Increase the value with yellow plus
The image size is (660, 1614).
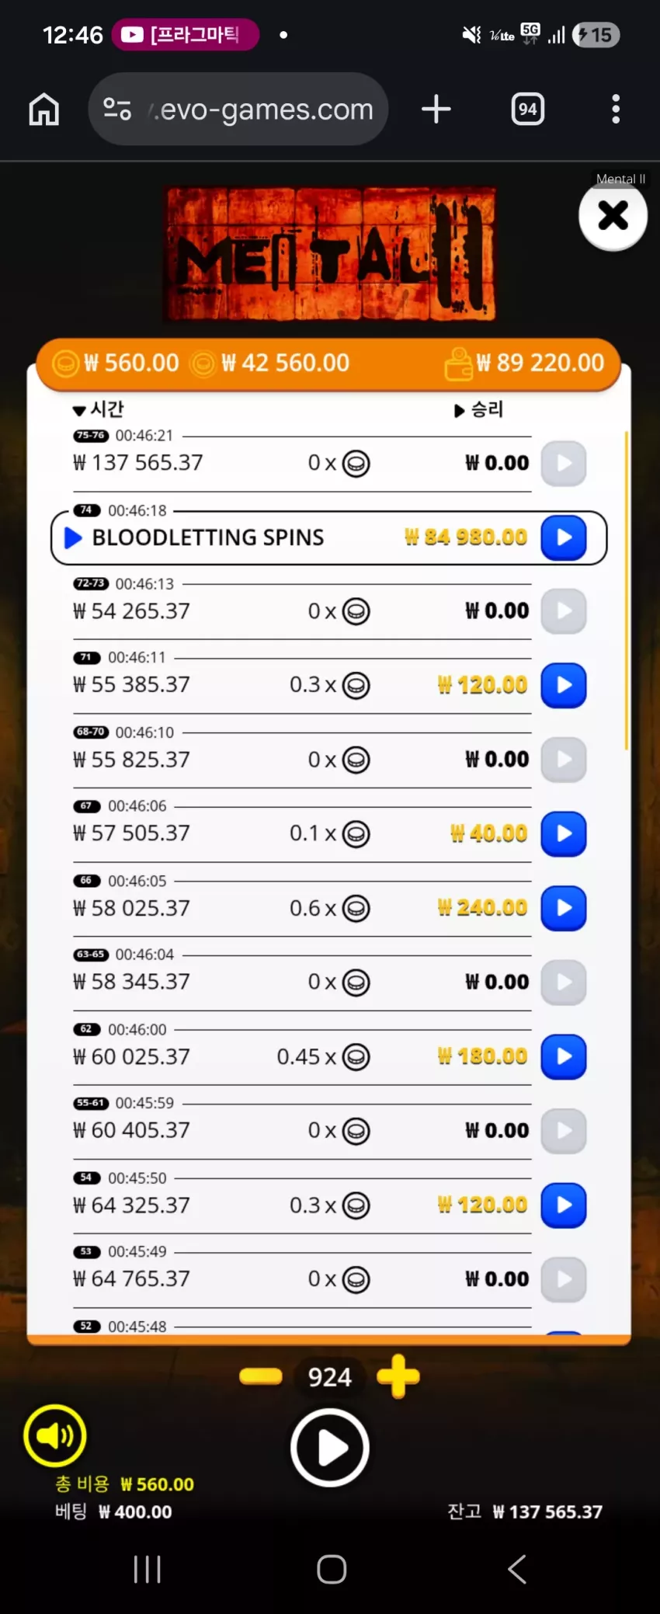tap(398, 1376)
